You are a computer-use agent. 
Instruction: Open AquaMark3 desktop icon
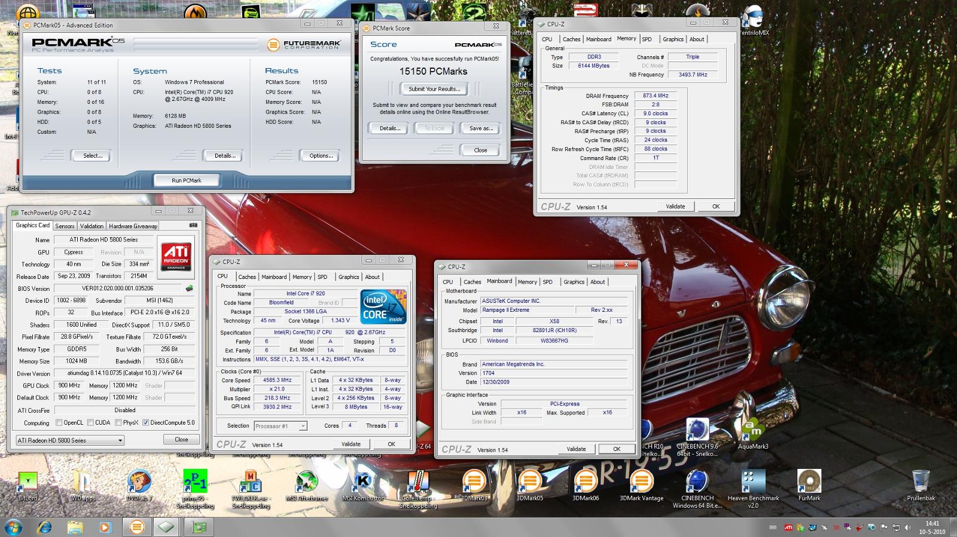[x=753, y=434]
